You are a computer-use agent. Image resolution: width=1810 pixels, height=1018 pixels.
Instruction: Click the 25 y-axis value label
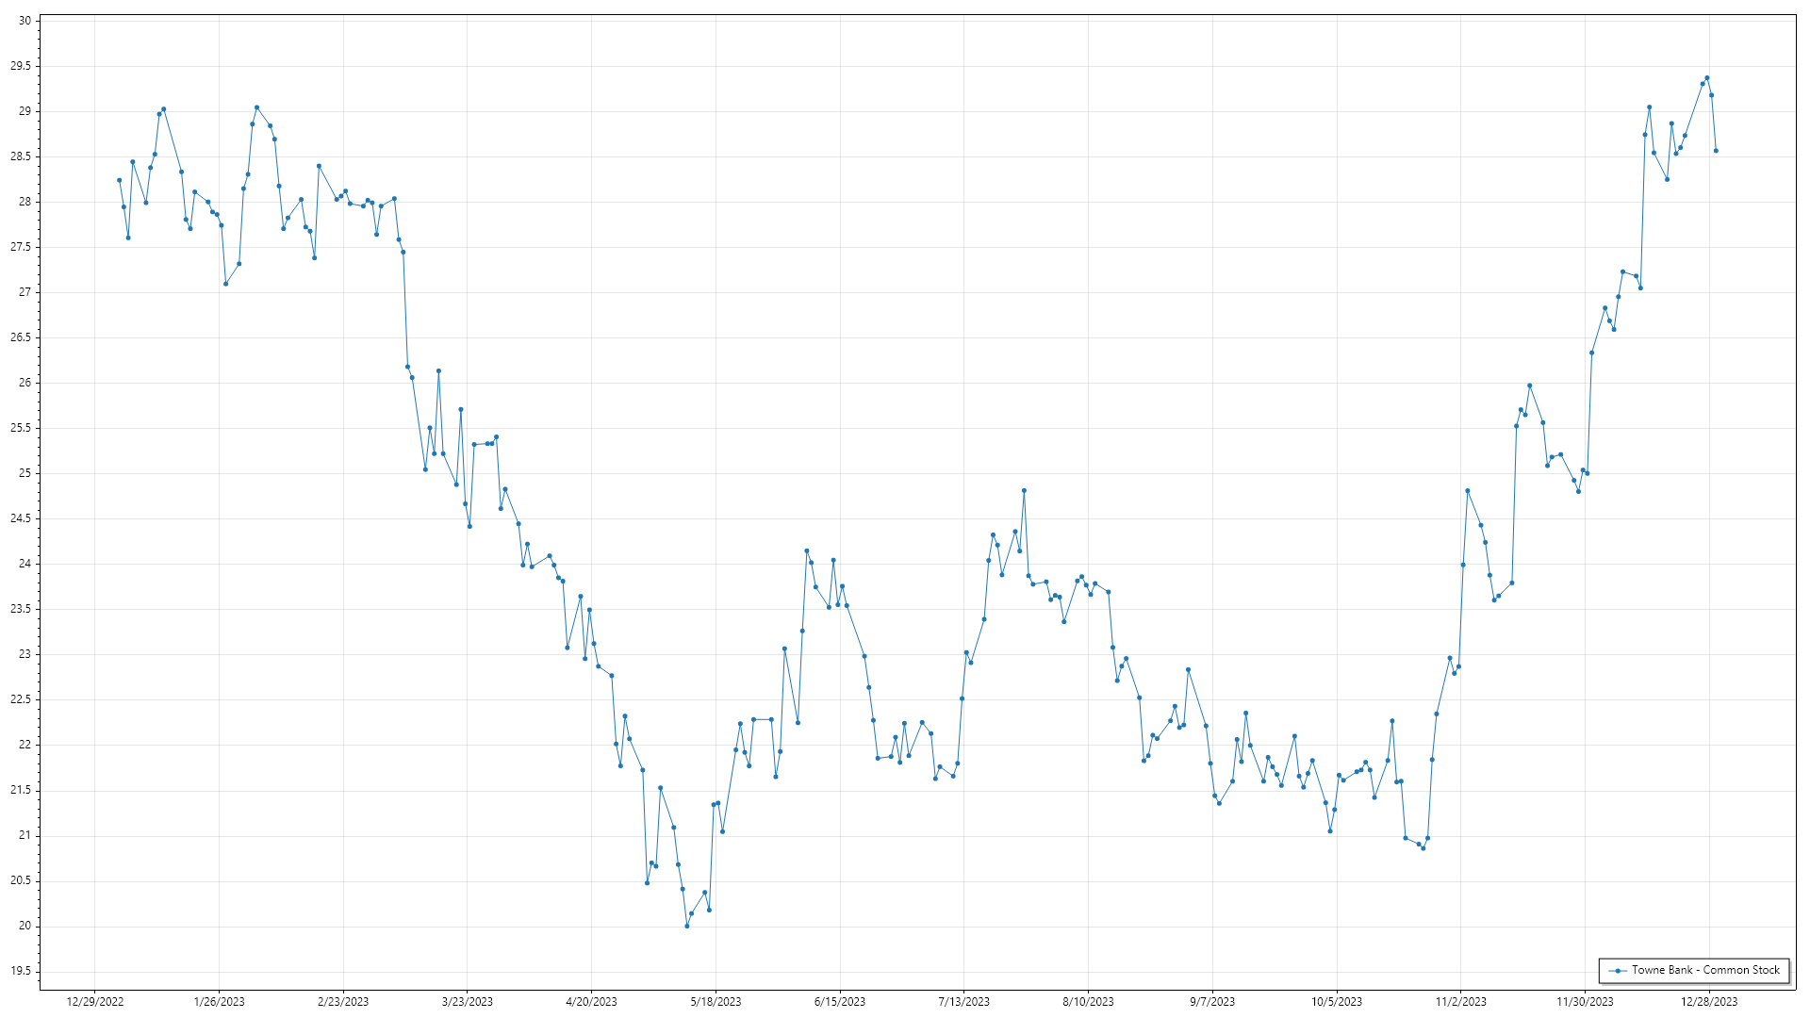click(x=24, y=473)
